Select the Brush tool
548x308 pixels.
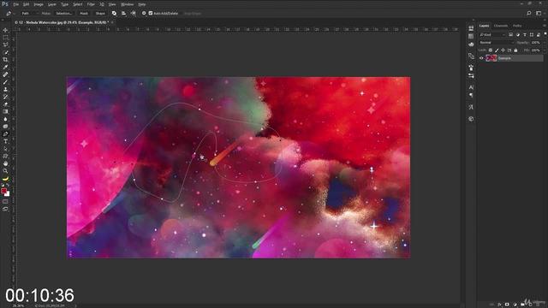coord(5,82)
